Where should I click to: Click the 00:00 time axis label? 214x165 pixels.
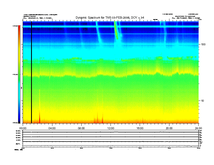[x=23, y=128]
